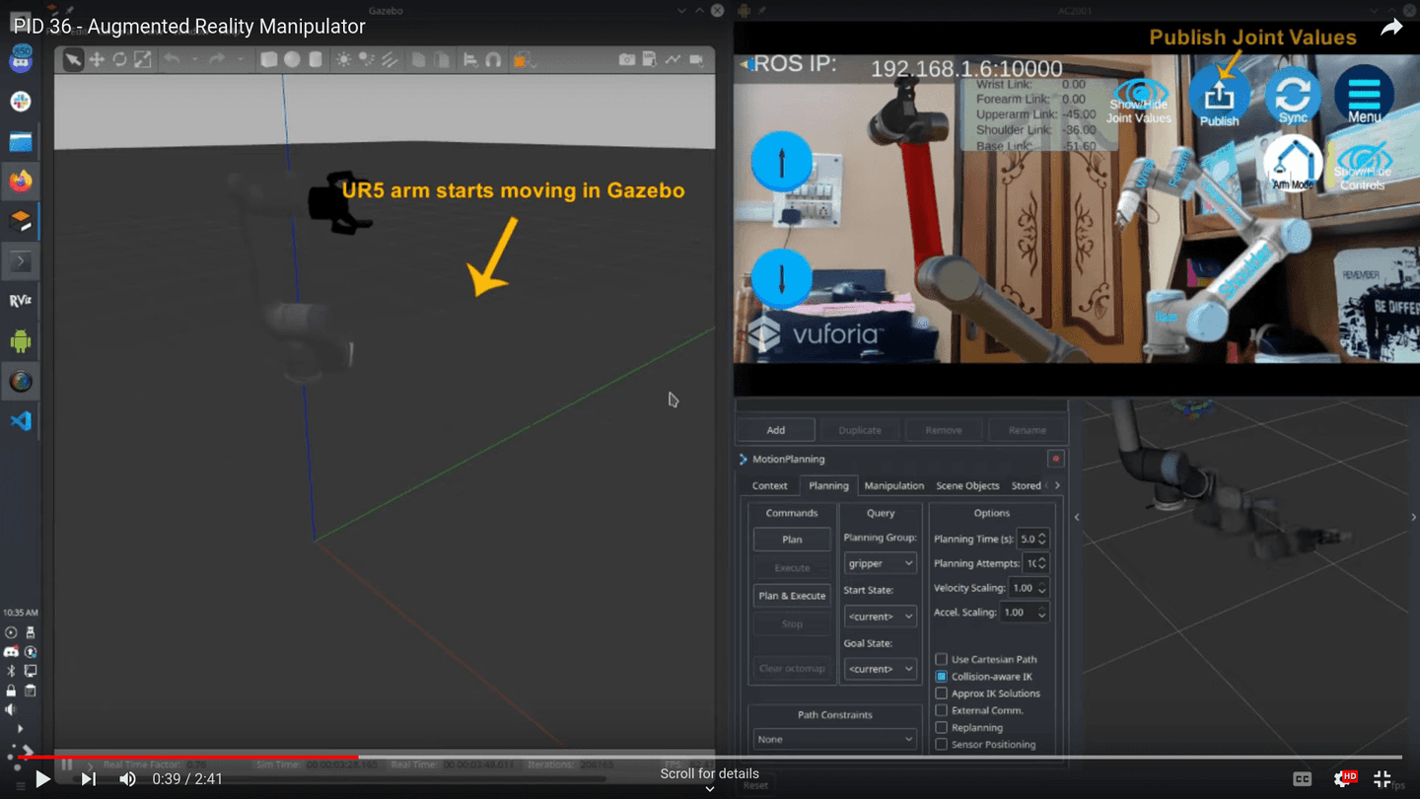1420x799 pixels.
Task: Toggle closed captions on the video
Action: point(1302,779)
